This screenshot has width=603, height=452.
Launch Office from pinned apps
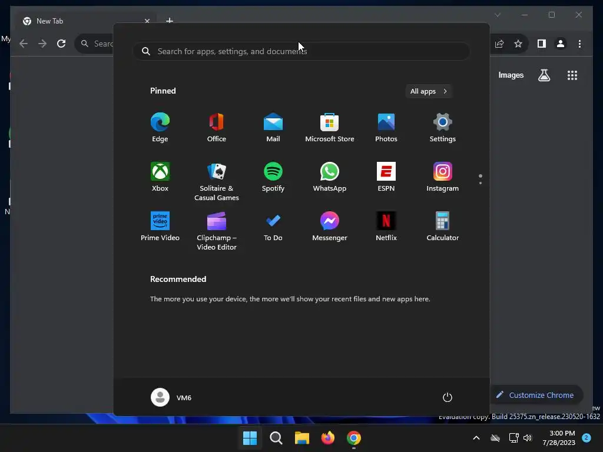click(x=217, y=128)
